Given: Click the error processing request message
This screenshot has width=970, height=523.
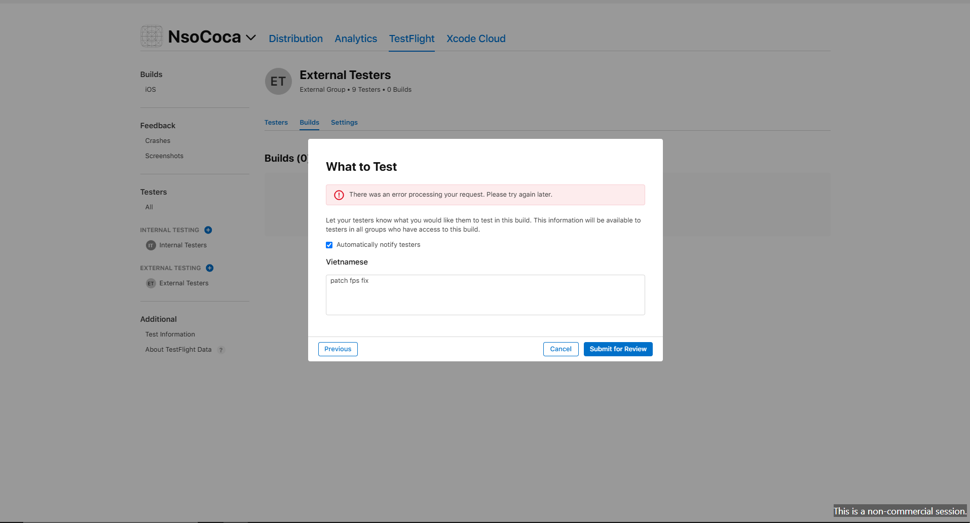Looking at the screenshot, I should click(x=451, y=195).
